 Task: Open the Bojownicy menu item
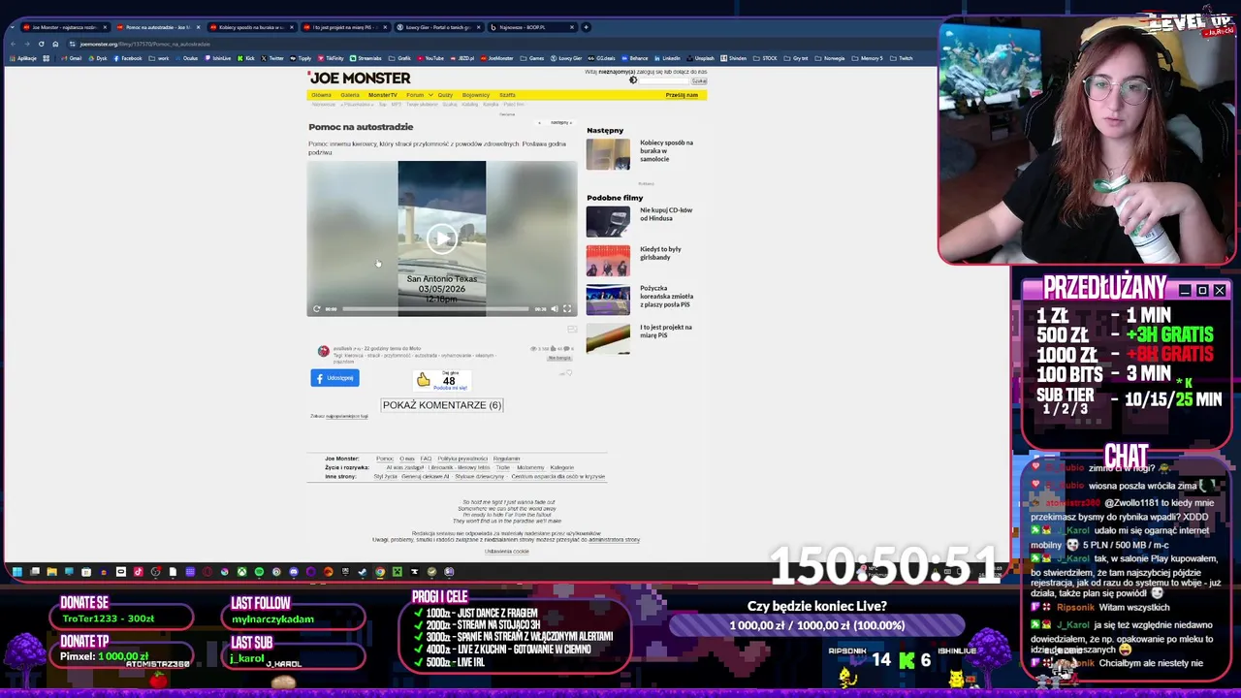click(476, 95)
